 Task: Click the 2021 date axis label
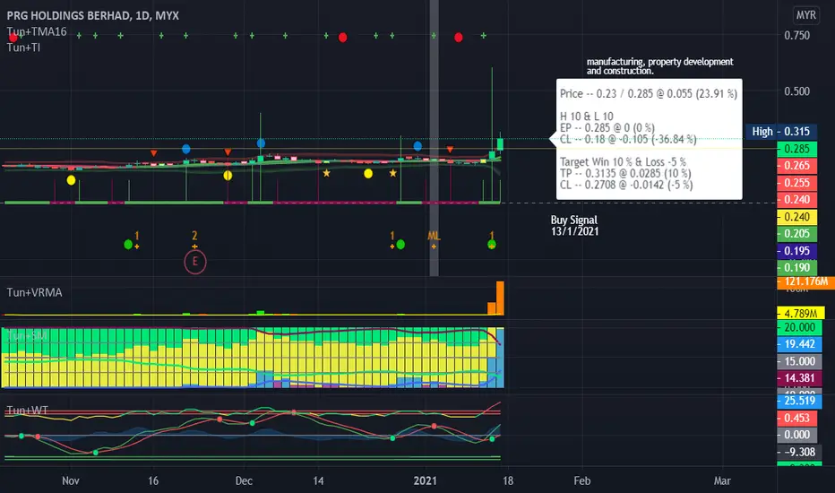425,480
